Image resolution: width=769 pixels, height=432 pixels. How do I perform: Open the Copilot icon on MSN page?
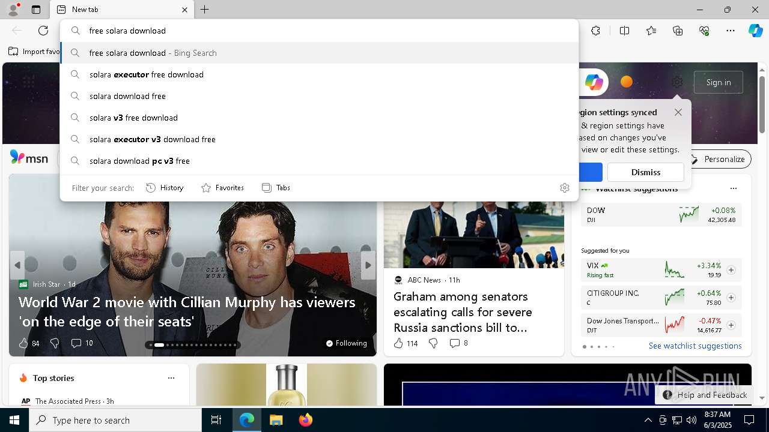(x=594, y=82)
